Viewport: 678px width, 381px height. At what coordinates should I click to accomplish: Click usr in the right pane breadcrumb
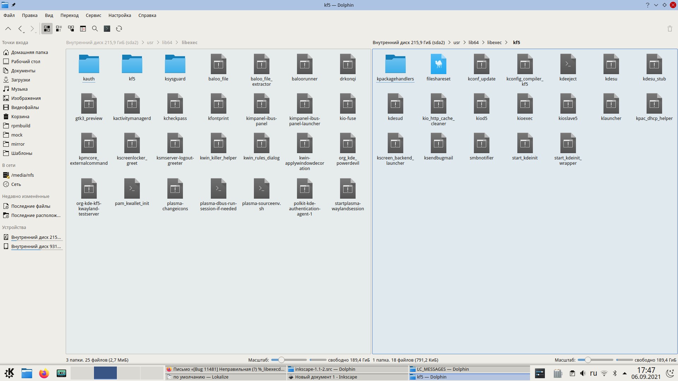click(x=456, y=43)
